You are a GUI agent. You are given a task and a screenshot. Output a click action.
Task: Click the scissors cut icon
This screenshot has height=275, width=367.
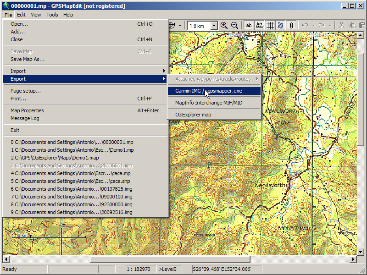(x=341, y=26)
